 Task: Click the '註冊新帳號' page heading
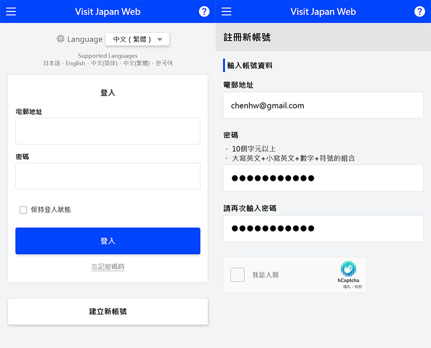[x=247, y=37]
